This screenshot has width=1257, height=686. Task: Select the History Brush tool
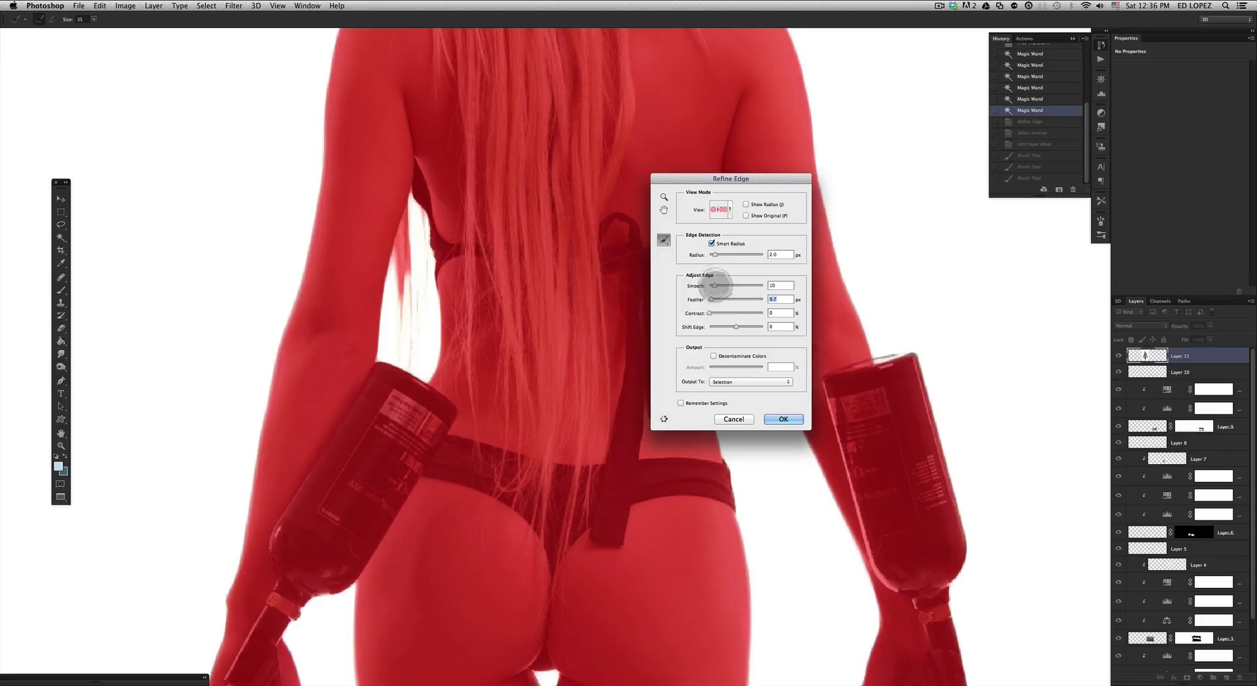coord(61,316)
